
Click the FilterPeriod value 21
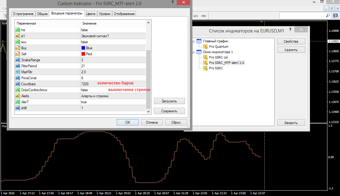tap(83, 66)
